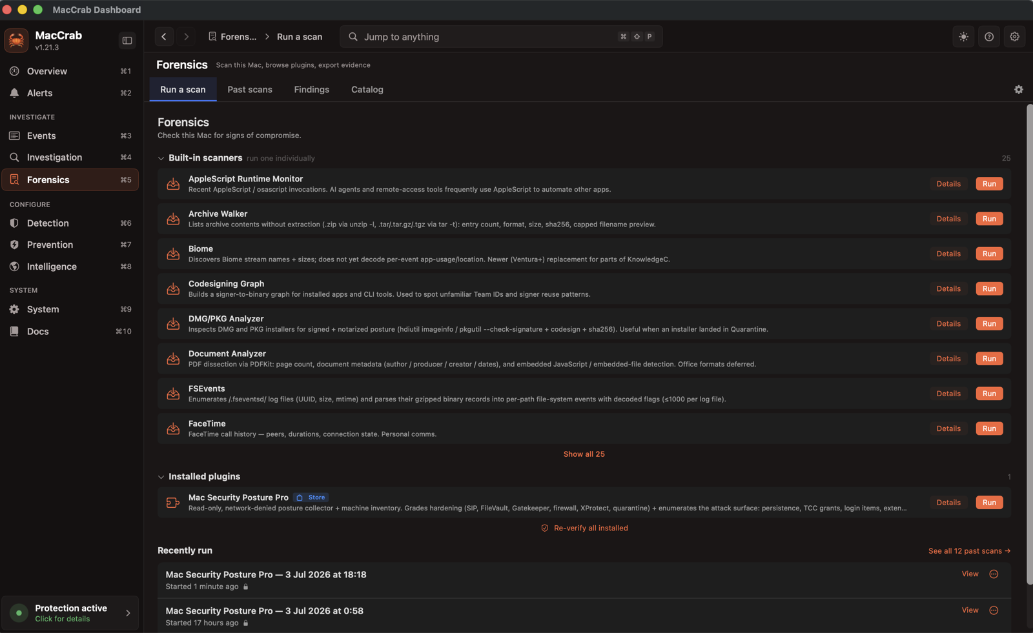
Task: Click green Protection active status dot
Action: point(19,613)
